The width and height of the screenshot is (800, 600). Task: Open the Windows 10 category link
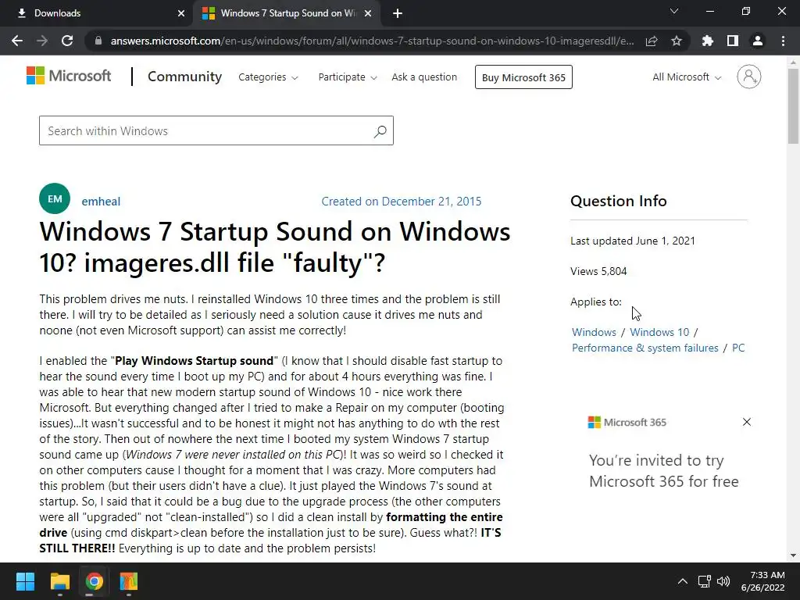point(659,332)
